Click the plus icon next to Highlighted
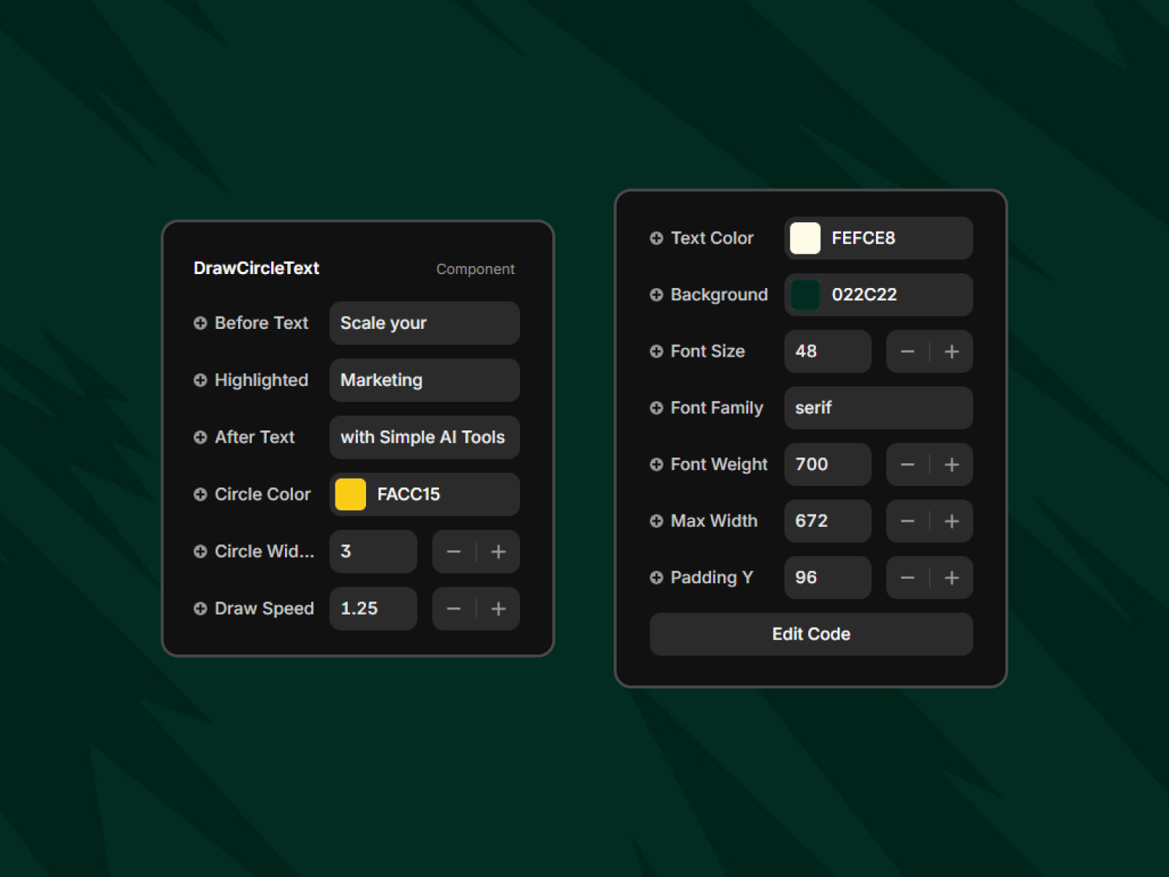Viewport: 1169px width, 877px height. tap(200, 380)
